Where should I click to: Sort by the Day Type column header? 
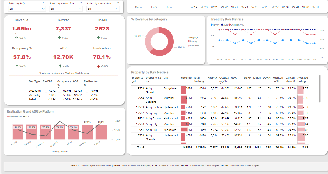point(35,81)
